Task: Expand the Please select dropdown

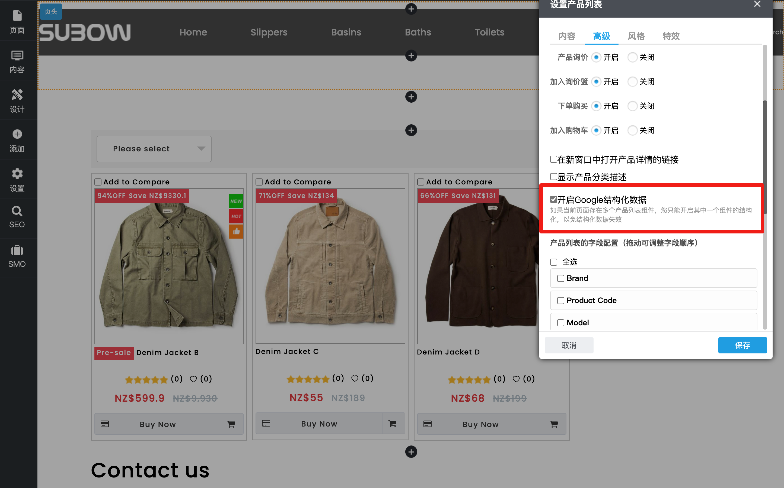Action: [154, 149]
